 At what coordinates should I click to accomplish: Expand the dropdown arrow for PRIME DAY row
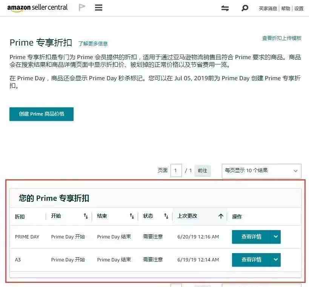pos(276,237)
